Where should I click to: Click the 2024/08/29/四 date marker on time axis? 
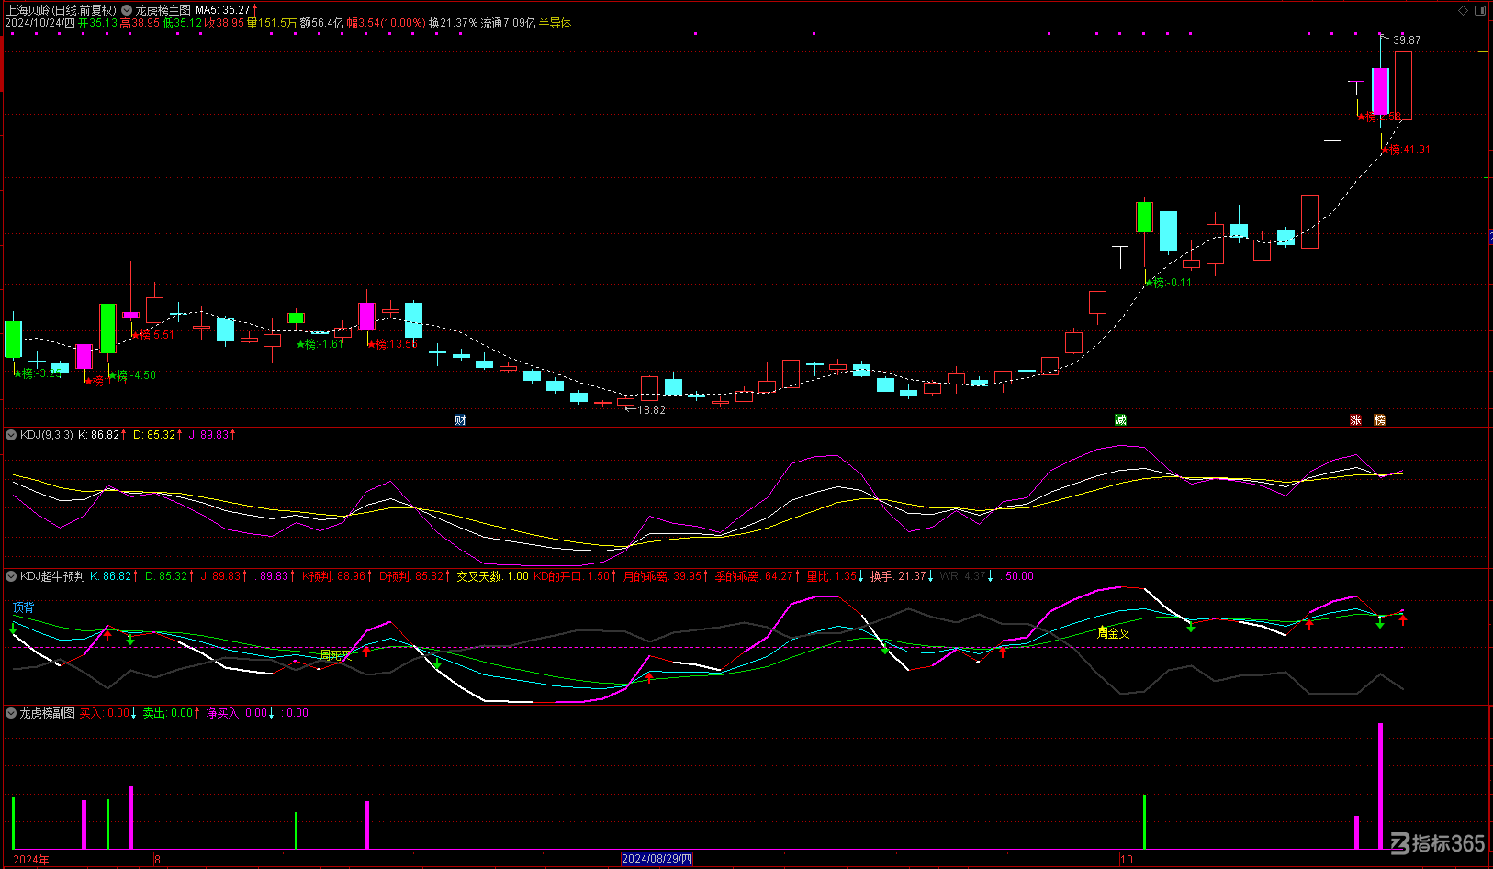pos(657,860)
